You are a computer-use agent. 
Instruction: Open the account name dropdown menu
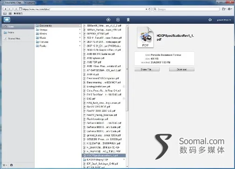[x=224, y=20]
